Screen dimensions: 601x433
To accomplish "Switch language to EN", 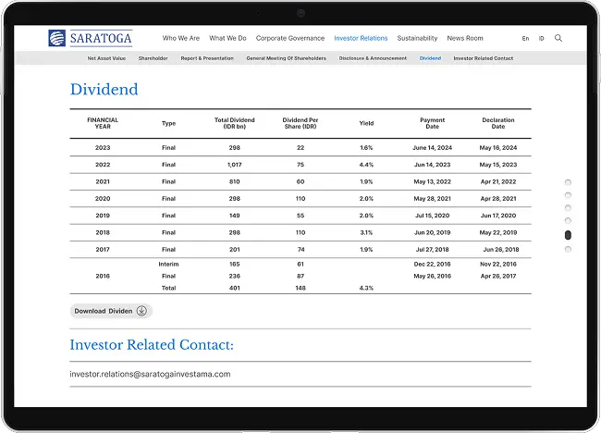I will tap(525, 39).
